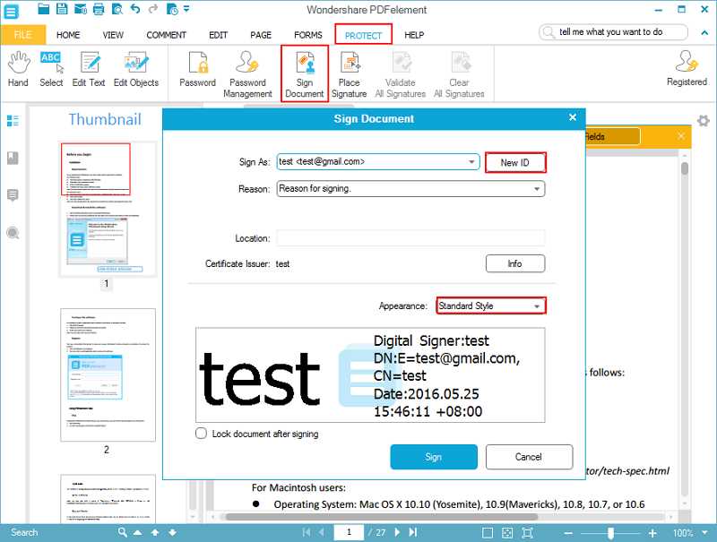The width and height of the screenshot is (717, 542).
Task: Show the bookmarks panel in sidebar
Action: click(13, 159)
